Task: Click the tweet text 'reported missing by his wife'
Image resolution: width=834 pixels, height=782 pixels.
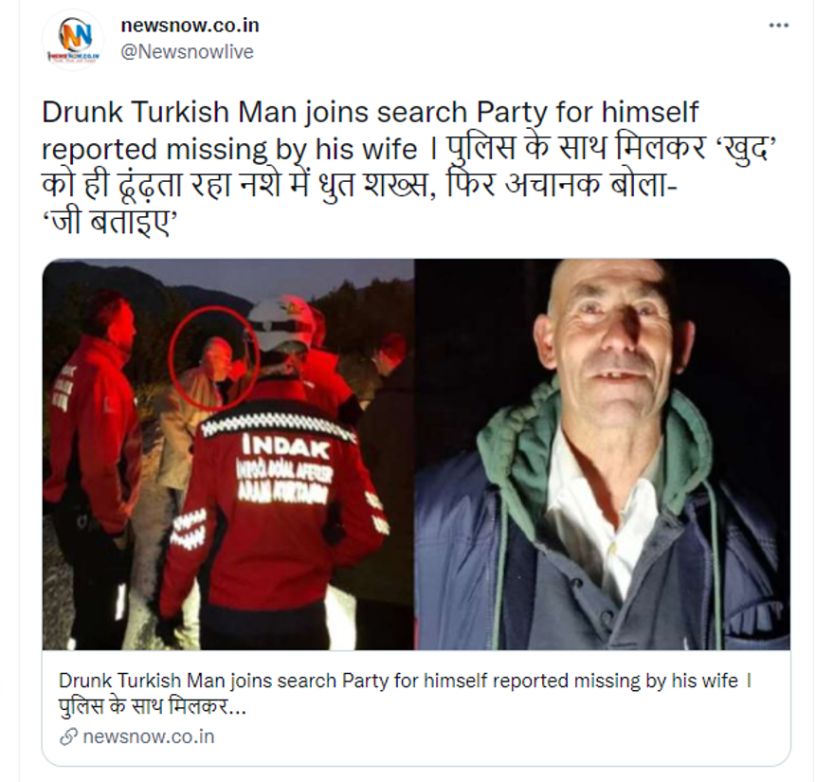Action: 229,149
